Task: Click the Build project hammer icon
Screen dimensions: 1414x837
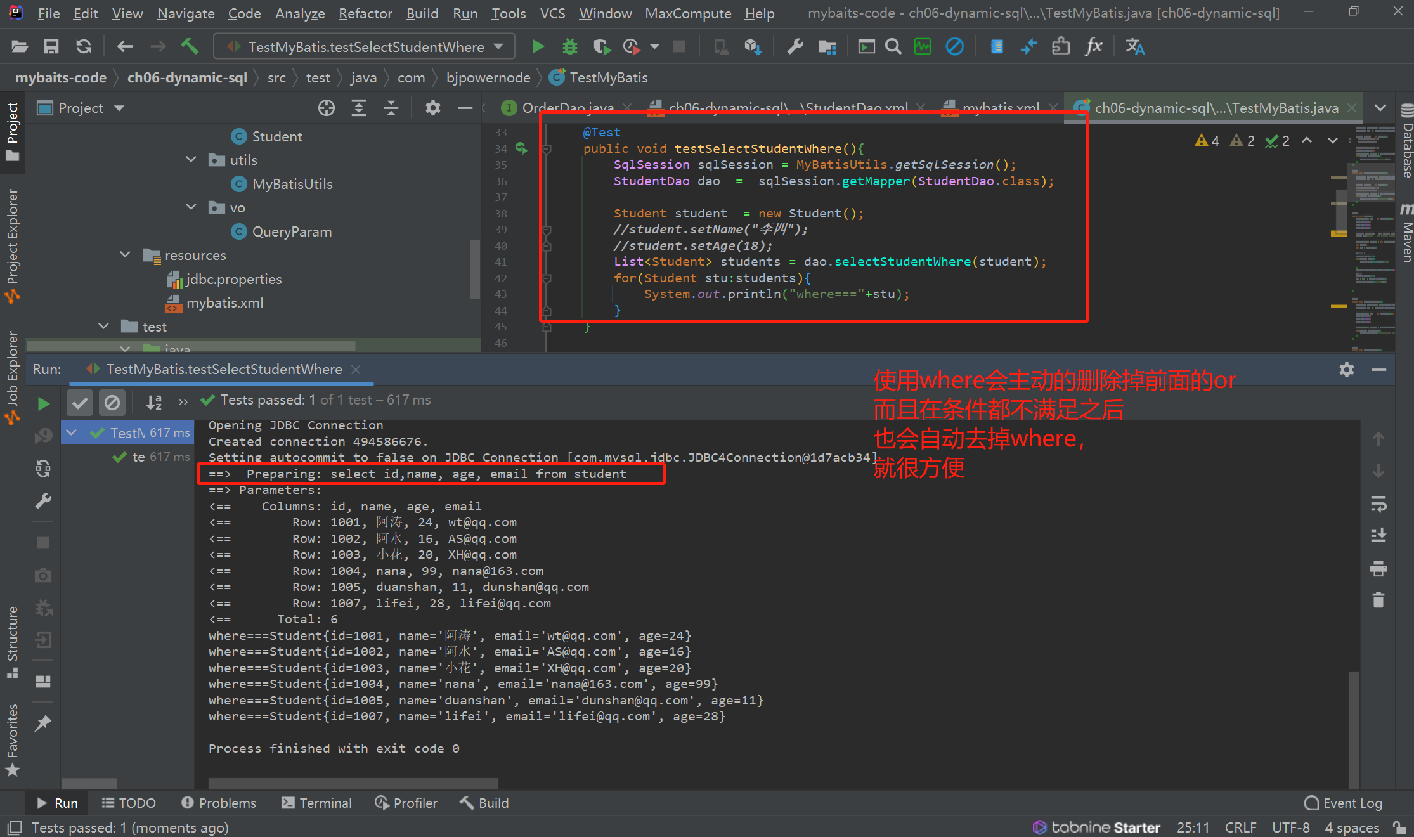Action: (190, 46)
